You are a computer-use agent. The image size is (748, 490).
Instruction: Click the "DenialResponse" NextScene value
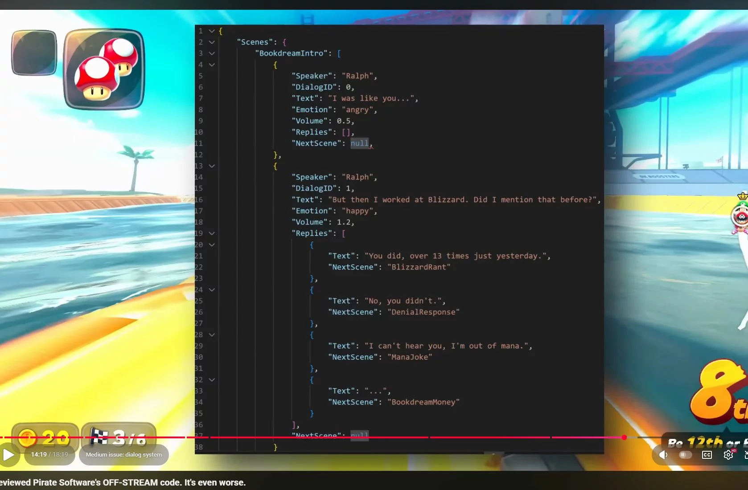pyautogui.click(x=423, y=312)
